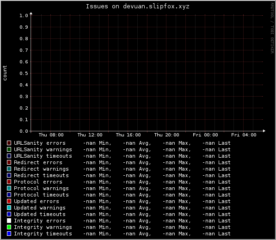Click the URLSanity errors color swatch
The width and height of the screenshot is (276, 240).
click(9, 143)
